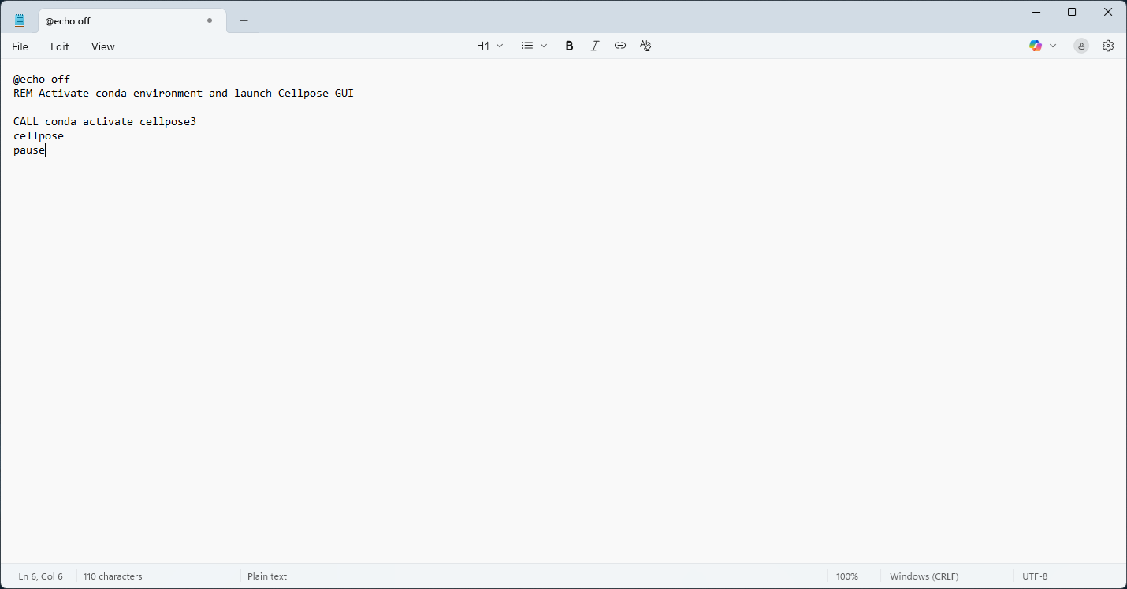Screen dimensions: 1127x589
Task: Click the UTF-8 encoding indicator
Action: (x=1035, y=576)
